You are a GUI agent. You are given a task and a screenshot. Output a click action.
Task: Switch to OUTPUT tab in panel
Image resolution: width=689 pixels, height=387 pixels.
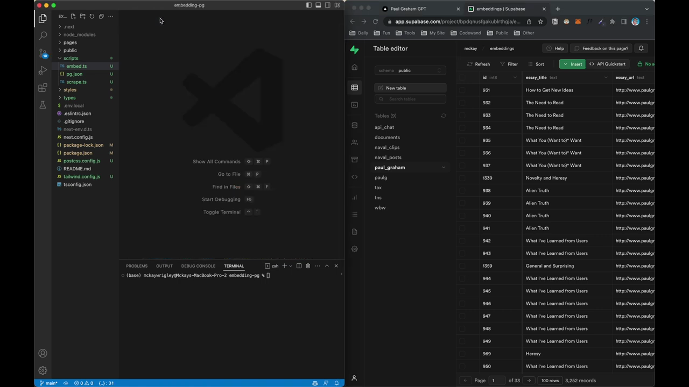(164, 266)
